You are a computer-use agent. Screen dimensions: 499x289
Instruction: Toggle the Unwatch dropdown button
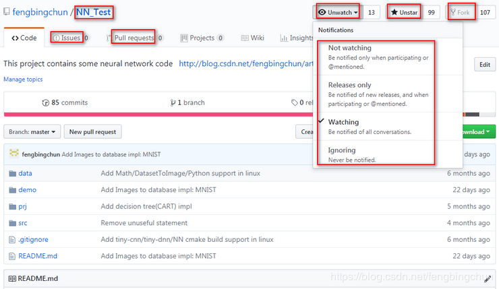point(338,12)
